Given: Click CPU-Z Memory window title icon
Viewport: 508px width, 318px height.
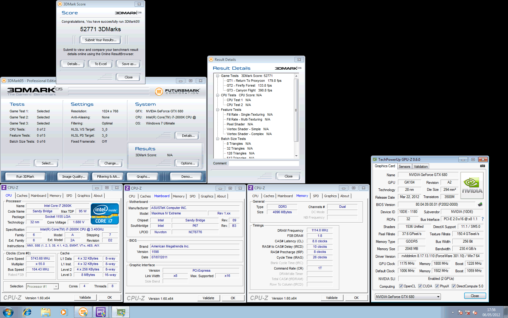Looking at the screenshot, I should (x=251, y=188).
